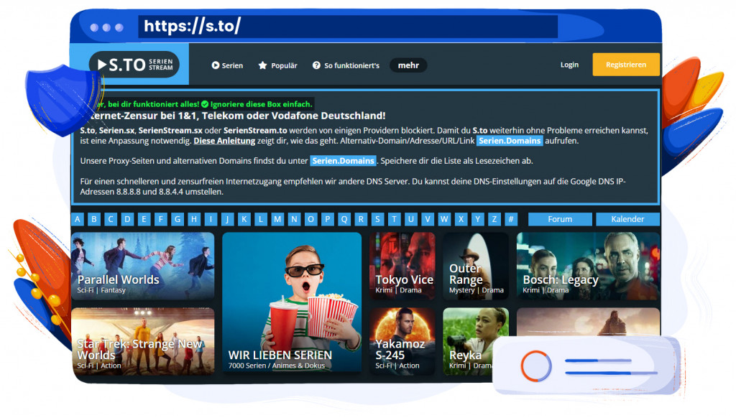Filter series by letter L
Image resolution: width=736 pixels, height=418 pixels.
(x=261, y=219)
